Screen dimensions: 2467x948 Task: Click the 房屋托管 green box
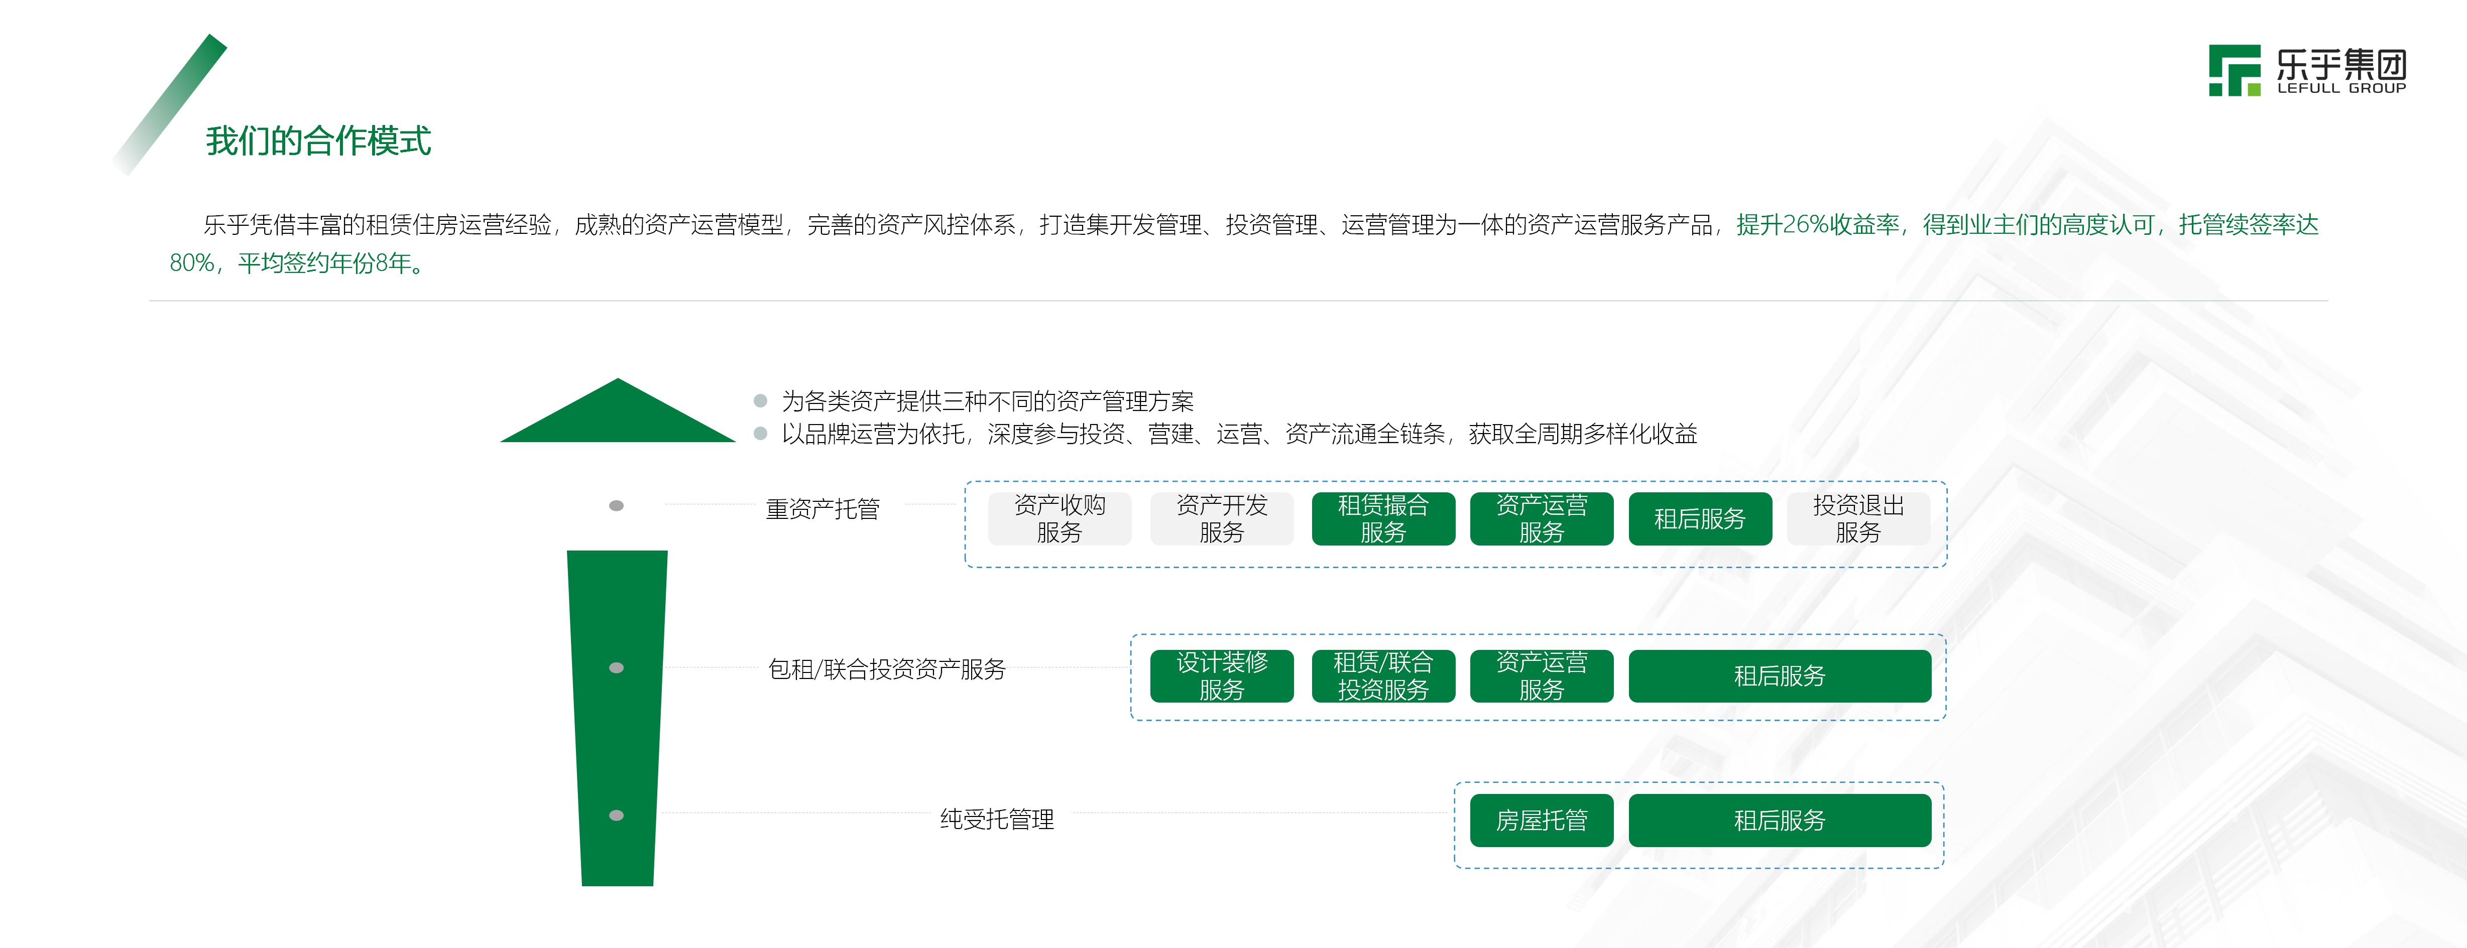(x=1542, y=821)
